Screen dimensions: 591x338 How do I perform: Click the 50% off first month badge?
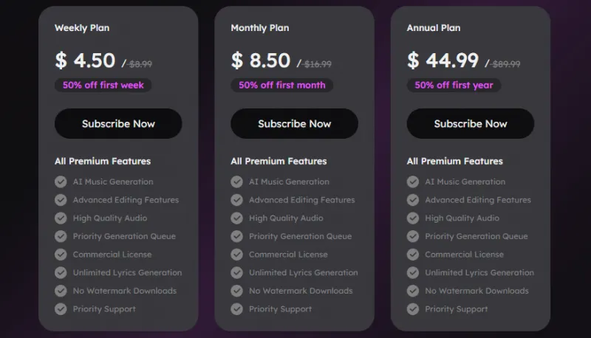(x=281, y=86)
